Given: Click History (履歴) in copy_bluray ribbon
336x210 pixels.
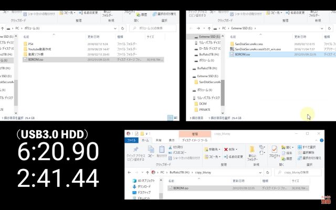Looking at the screenshot, I should point(287,159).
